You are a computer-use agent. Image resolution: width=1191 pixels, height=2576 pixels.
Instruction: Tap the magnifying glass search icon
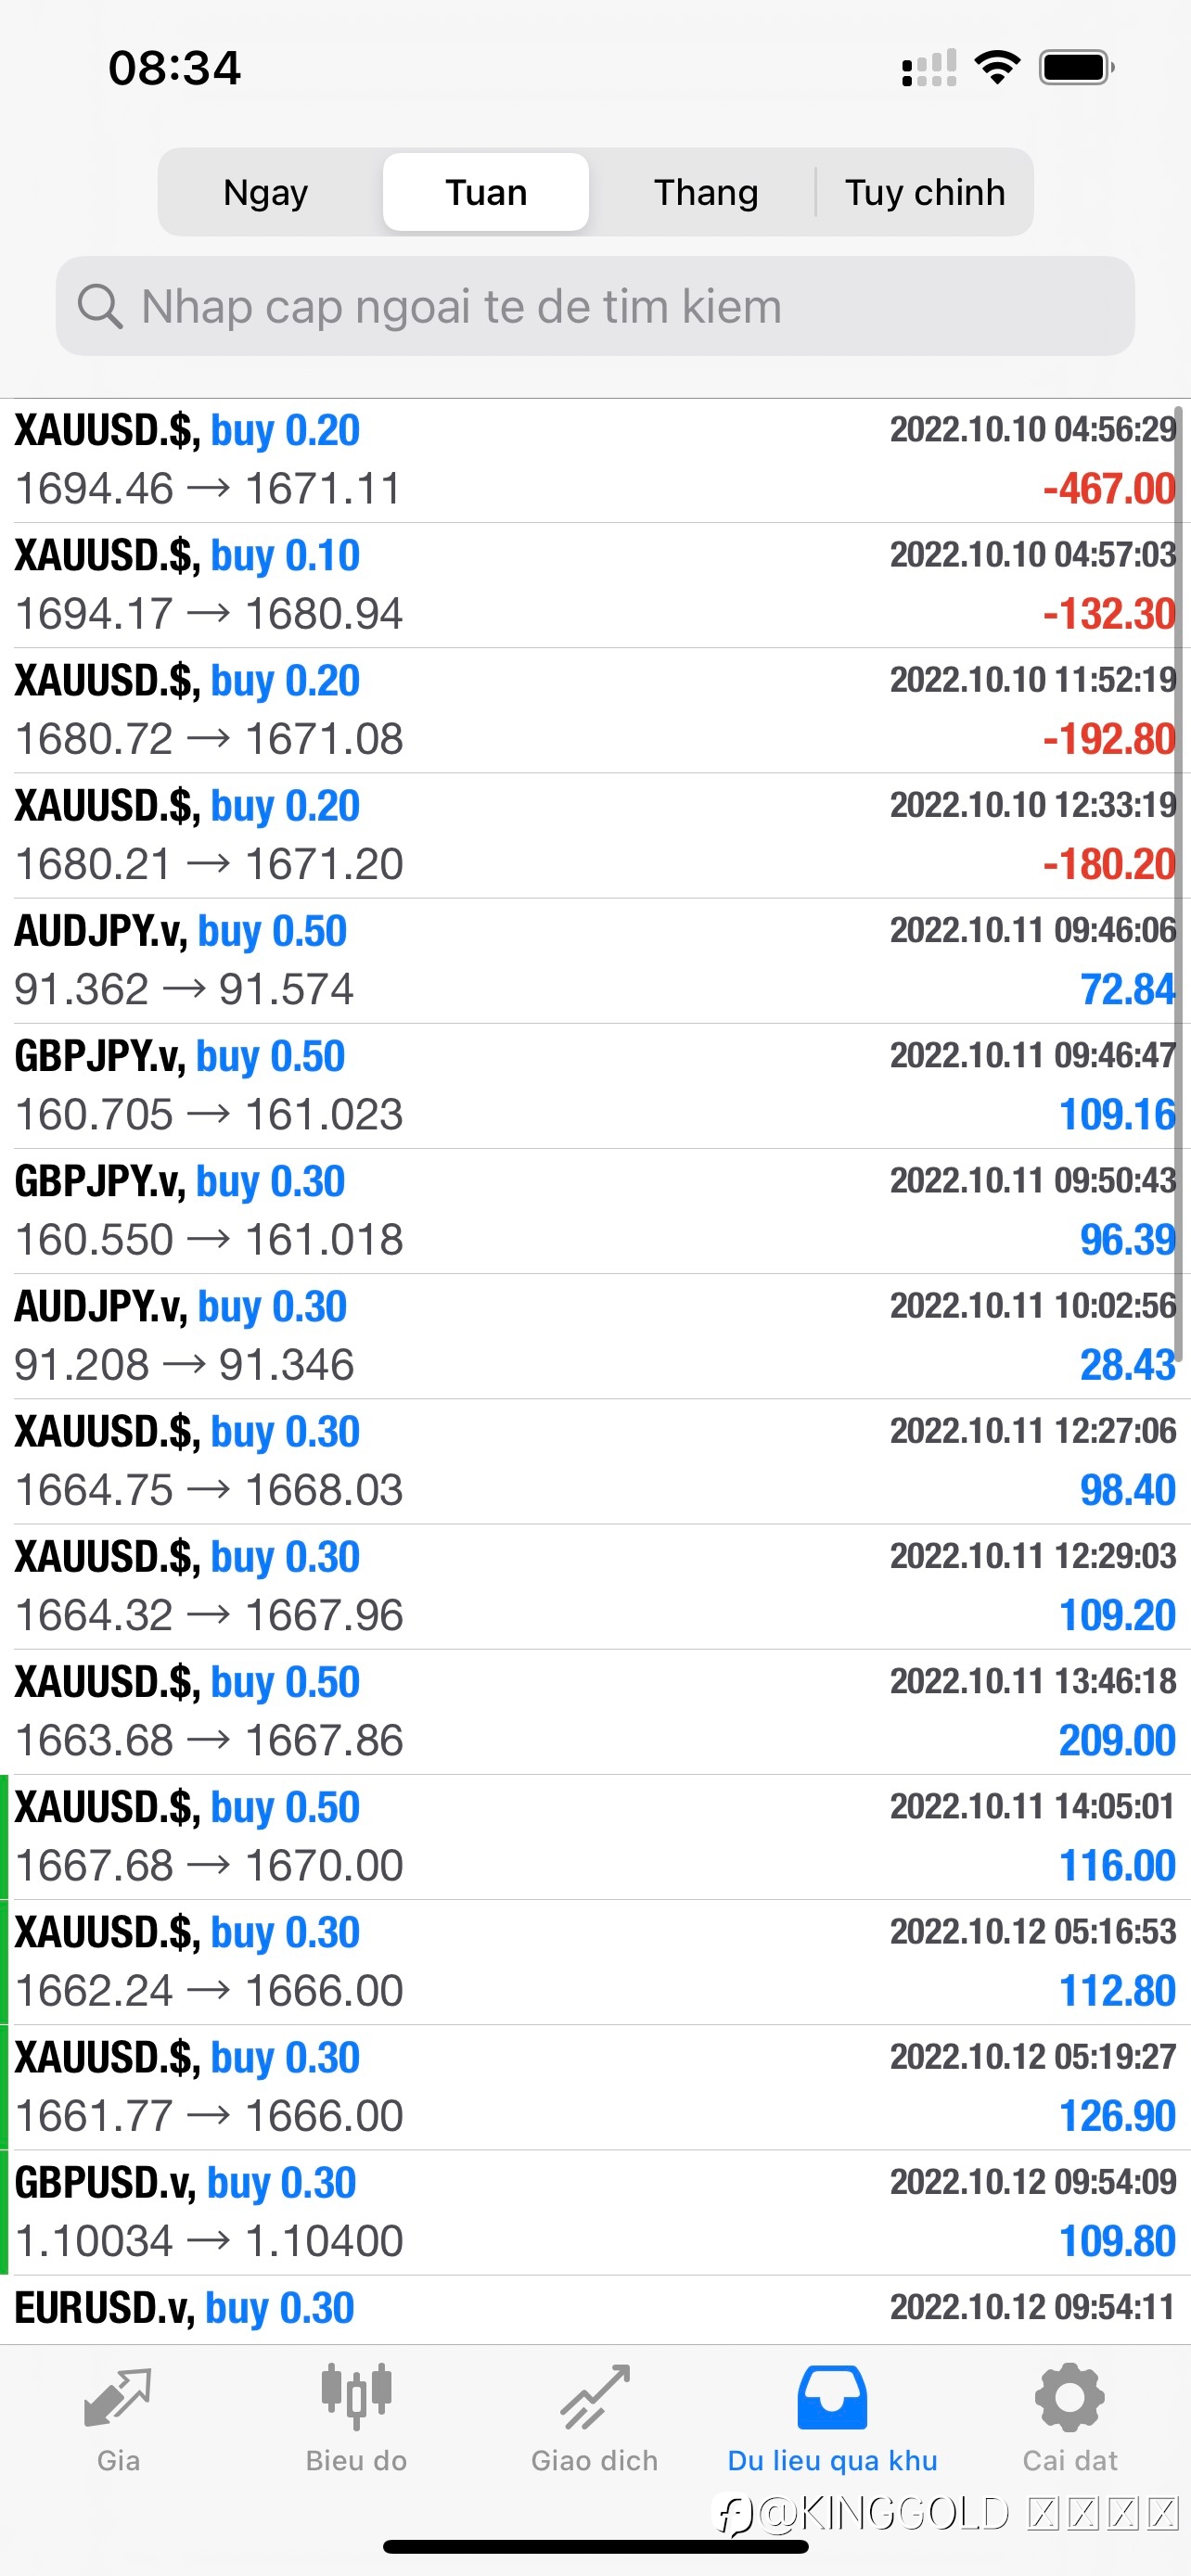click(100, 306)
